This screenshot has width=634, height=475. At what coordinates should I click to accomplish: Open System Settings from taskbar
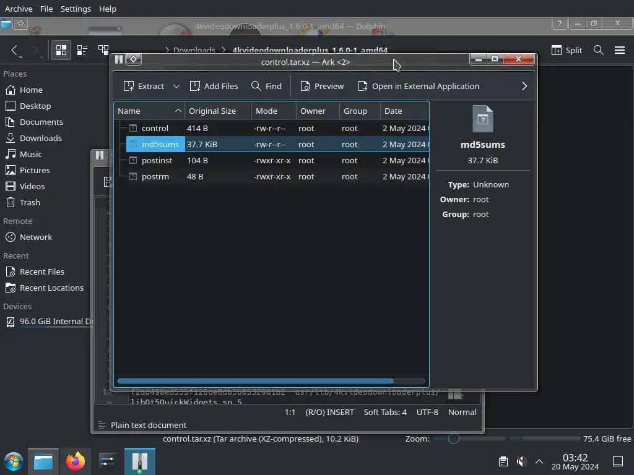pos(108,461)
